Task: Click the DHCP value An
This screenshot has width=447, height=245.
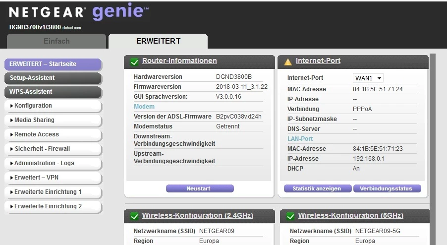Action: click(x=356, y=169)
